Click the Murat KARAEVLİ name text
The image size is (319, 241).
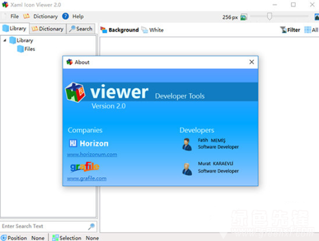216,164
